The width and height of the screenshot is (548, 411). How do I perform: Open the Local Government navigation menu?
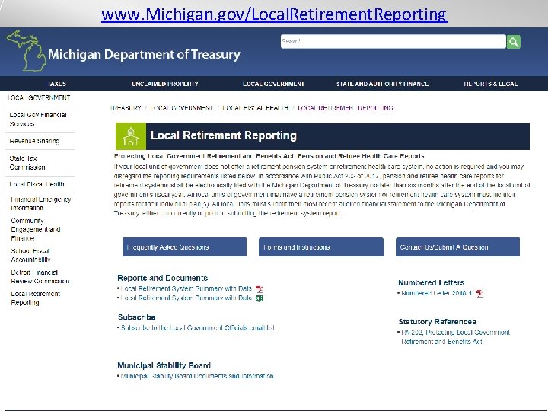pos(273,84)
